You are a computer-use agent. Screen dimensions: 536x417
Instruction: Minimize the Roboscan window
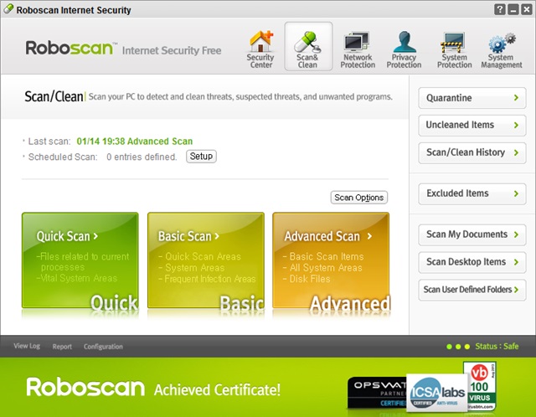(513, 9)
